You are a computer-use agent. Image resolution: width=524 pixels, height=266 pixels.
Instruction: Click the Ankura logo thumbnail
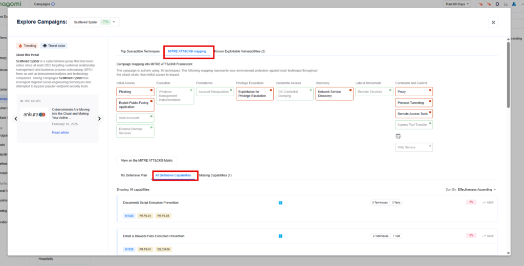[34, 114]
